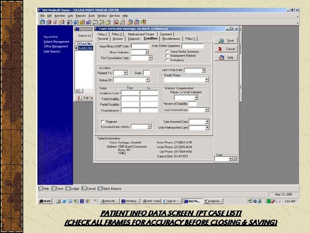Viewport: 310px width, 233px height.
Task: Tick the Emergency checkbox
Action: (x=167, y=60)
